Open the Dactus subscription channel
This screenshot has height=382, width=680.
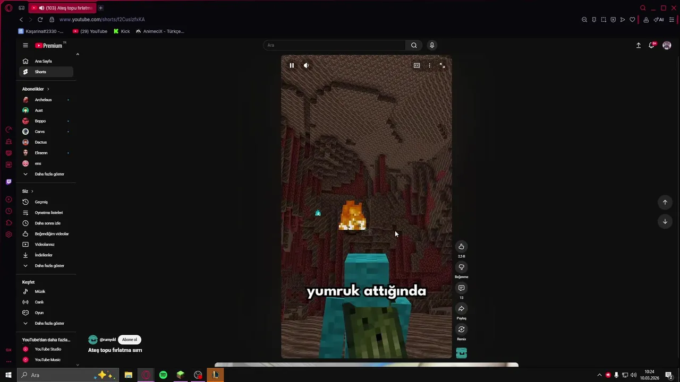pos(46,142)
